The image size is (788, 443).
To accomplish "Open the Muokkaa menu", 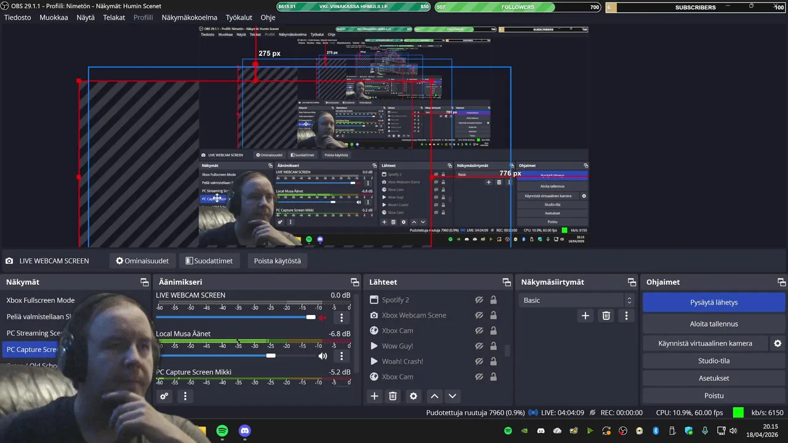I will click(x=54, y=17).
